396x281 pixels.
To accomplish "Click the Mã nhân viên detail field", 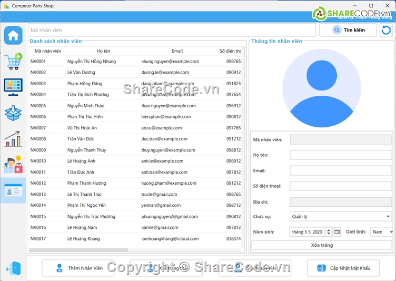I will (x=341, y=139).
